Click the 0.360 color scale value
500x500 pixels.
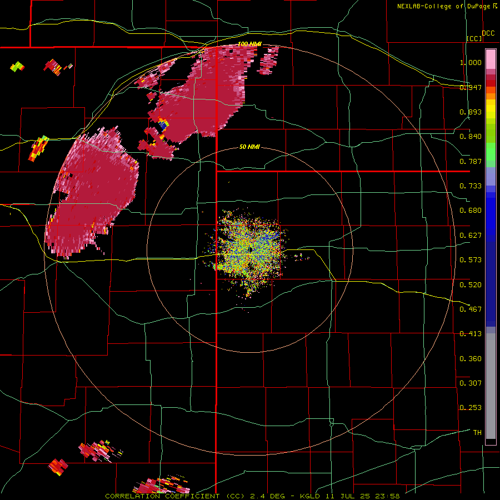[471, 359]
